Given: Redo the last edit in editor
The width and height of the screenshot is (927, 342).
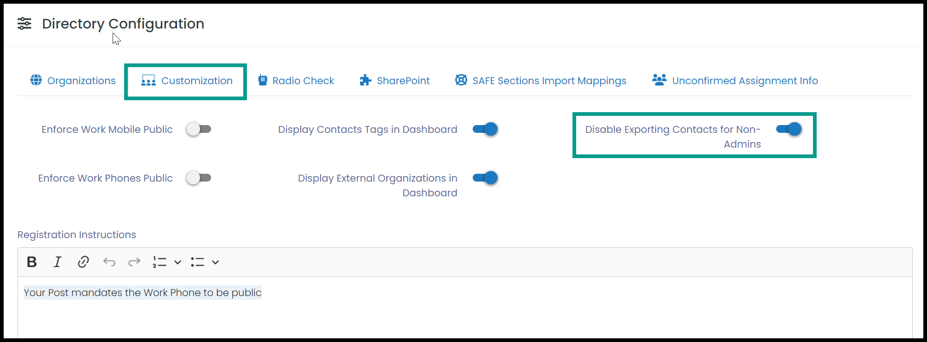Looking at the screenshot, I should (x=134, y=262).
